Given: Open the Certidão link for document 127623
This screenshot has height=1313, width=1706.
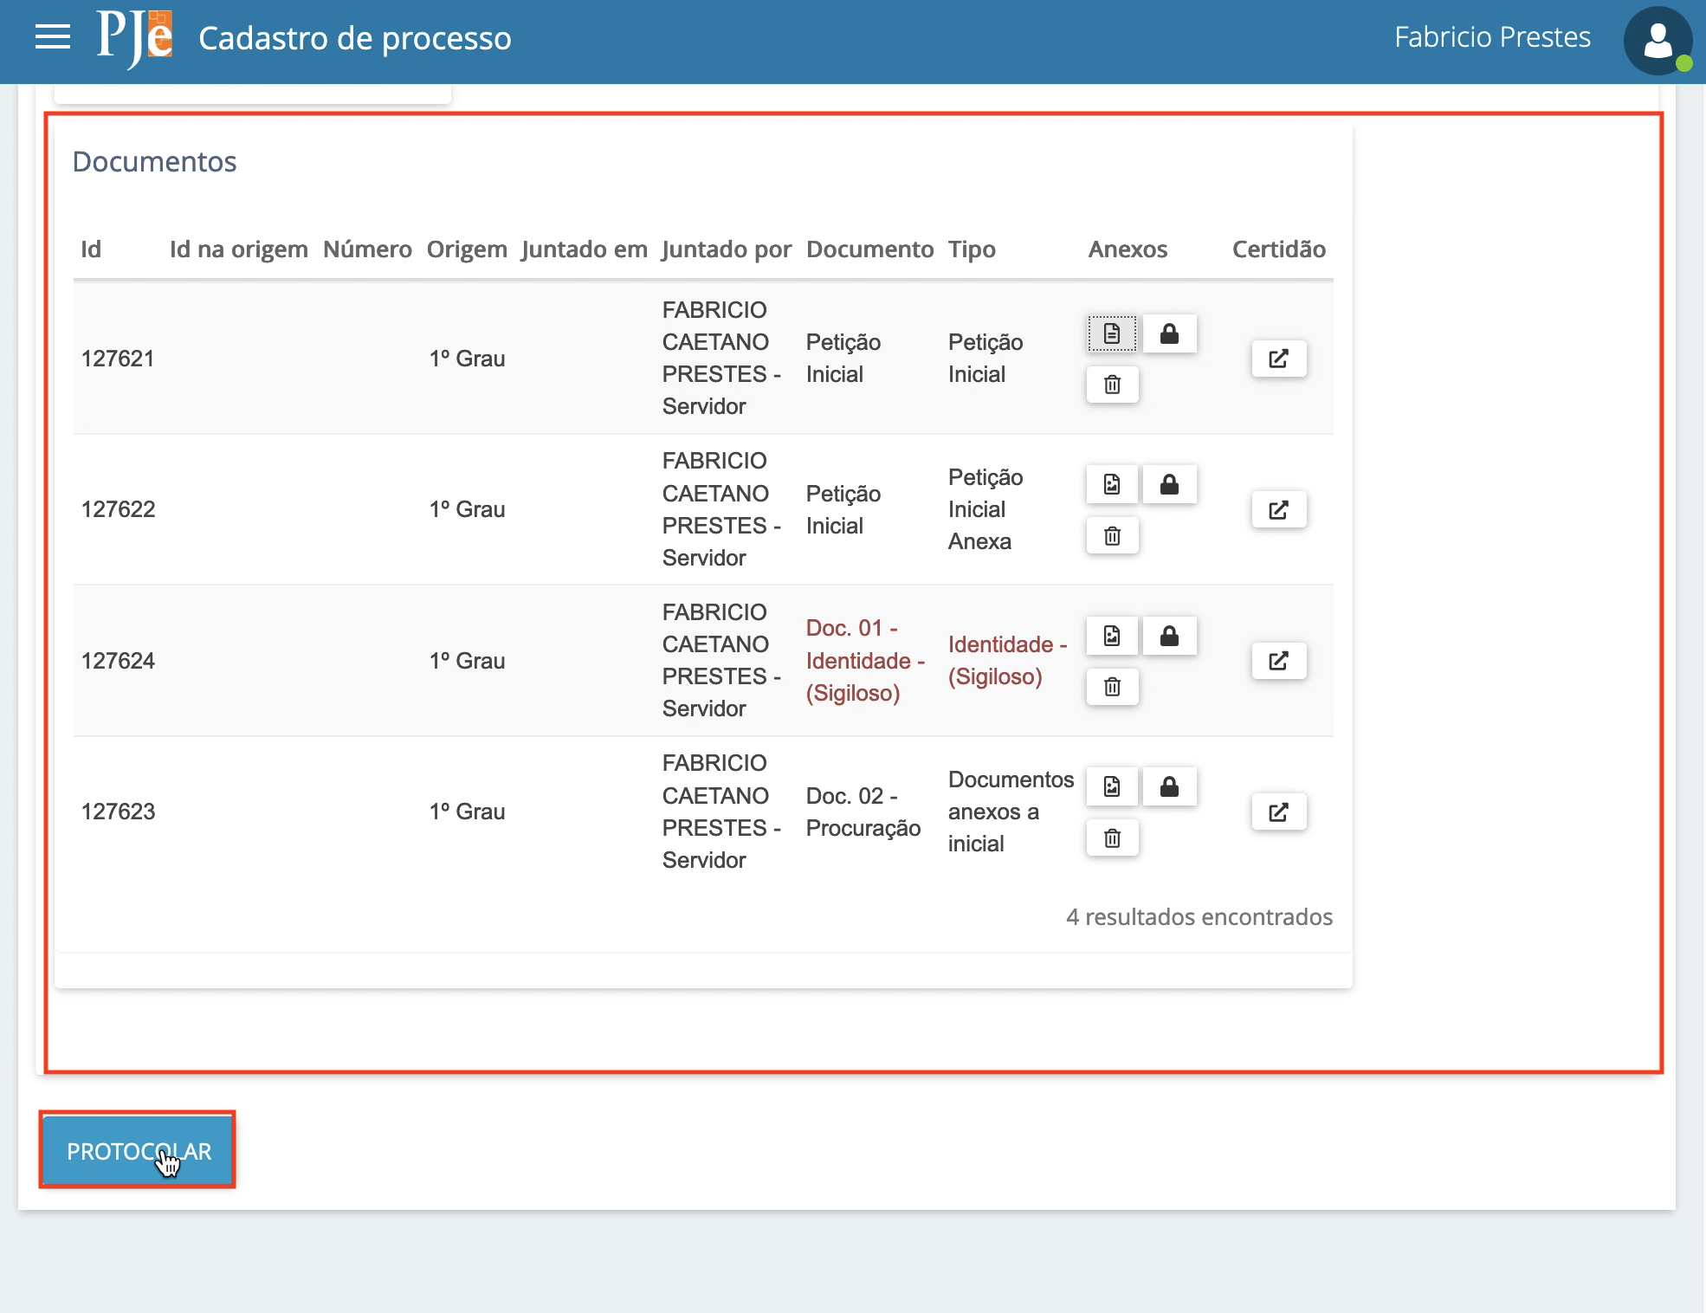Looking at the screenshot, I should pyautogui.click(x=1278, y=812).
